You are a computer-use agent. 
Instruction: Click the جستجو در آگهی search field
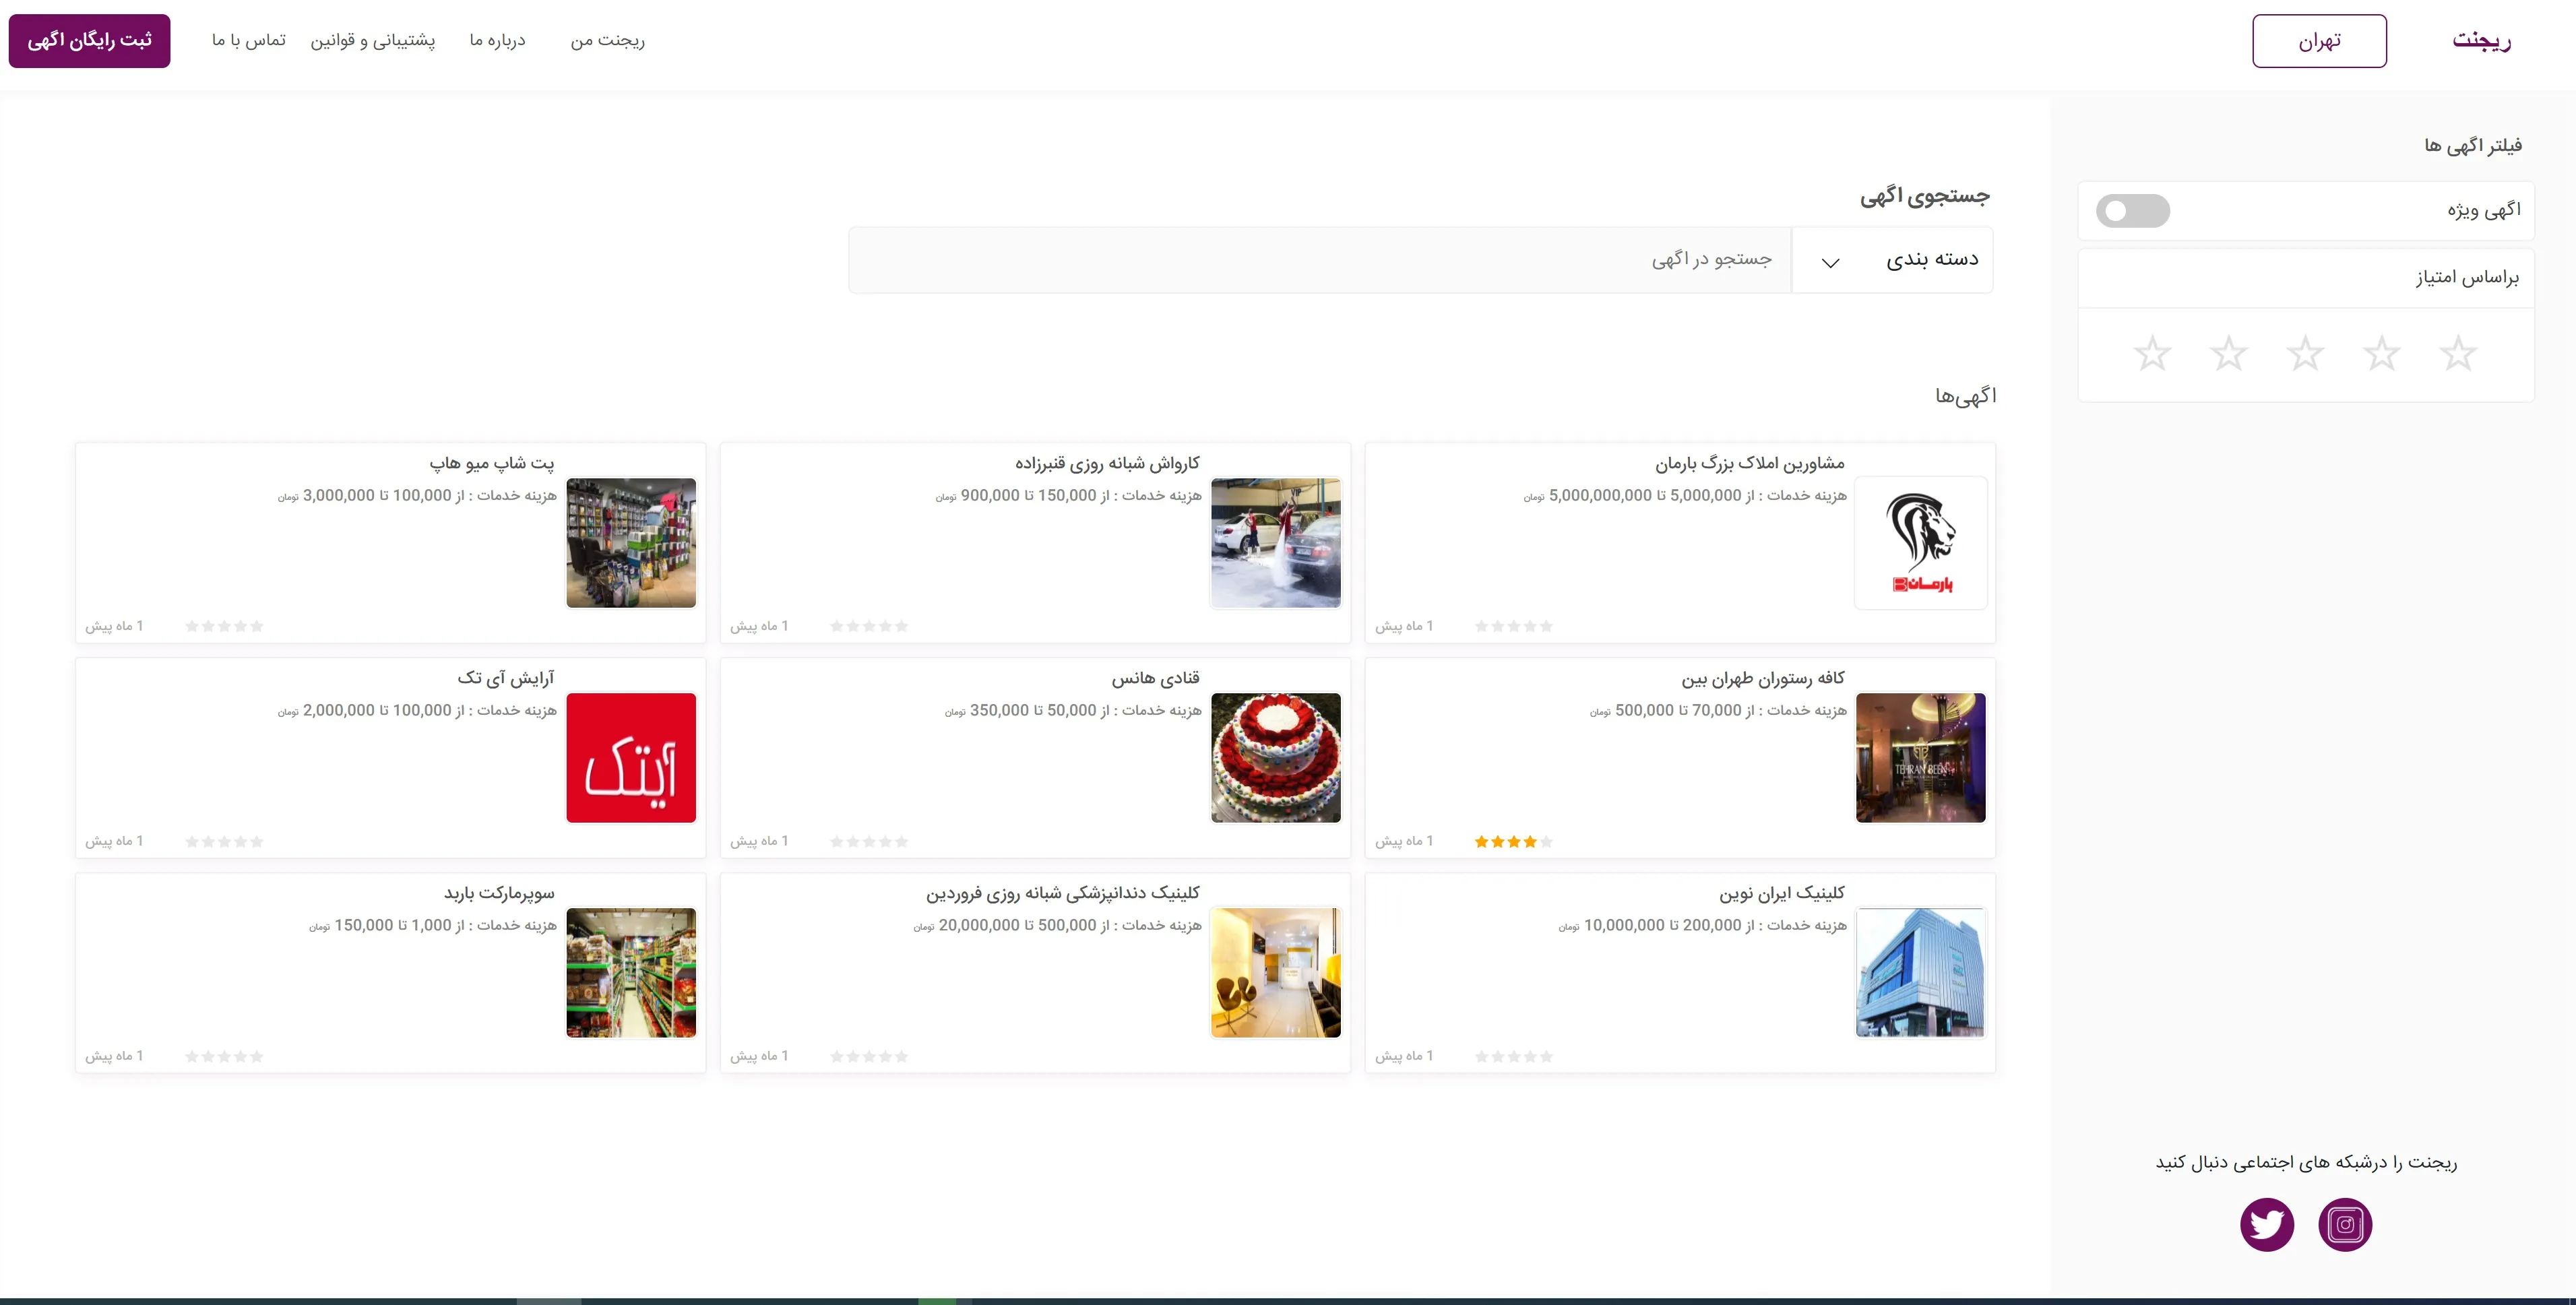[x=1320, y=260]
